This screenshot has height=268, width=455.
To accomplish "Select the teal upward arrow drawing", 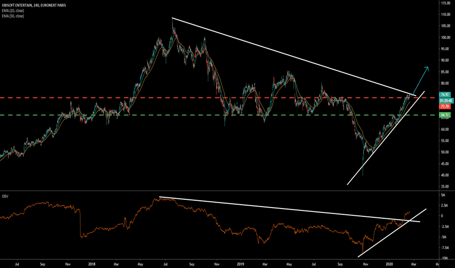I will [419, 81].
